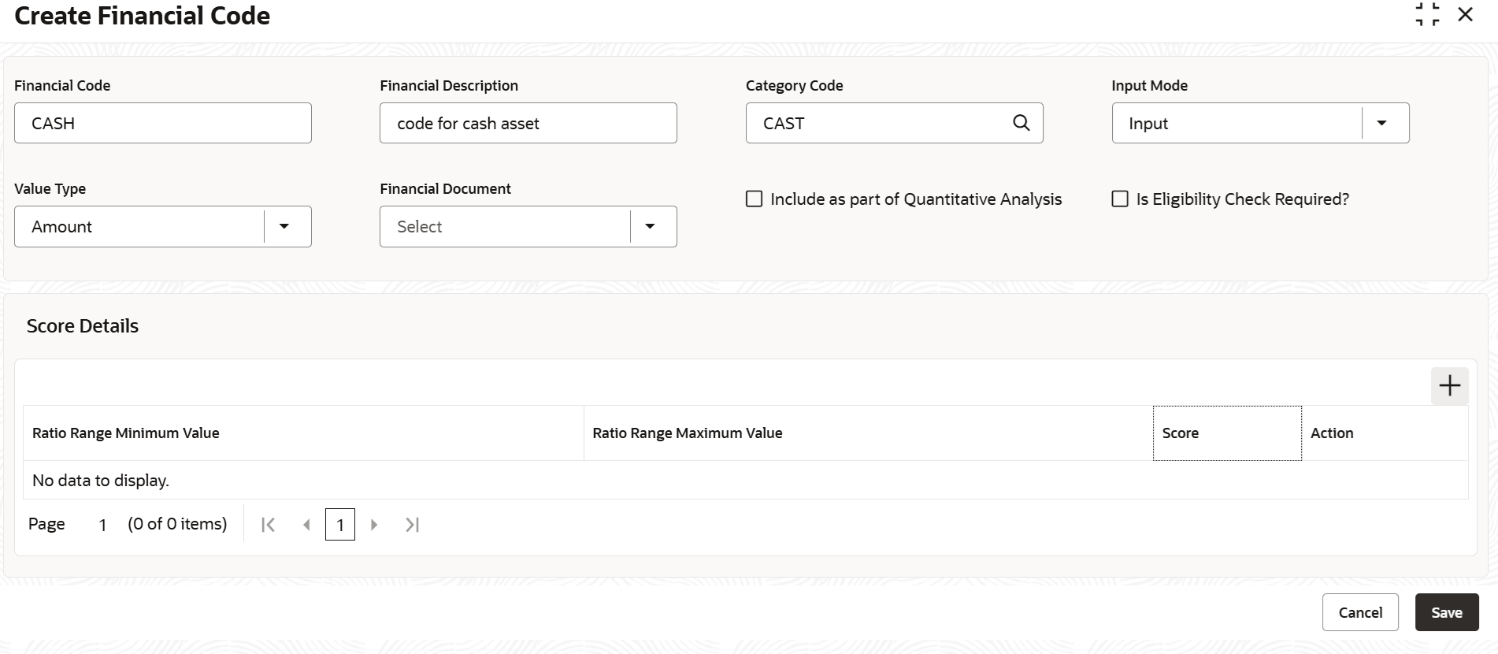Check Is Eligibility Check Required box
1498x654 pixels.
(1120, 199)
